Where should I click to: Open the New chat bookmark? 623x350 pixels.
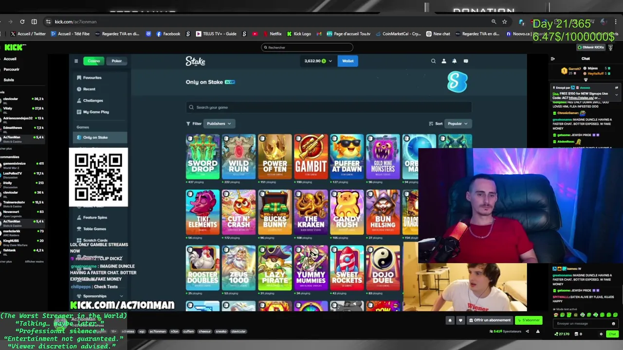pos(438,34)
